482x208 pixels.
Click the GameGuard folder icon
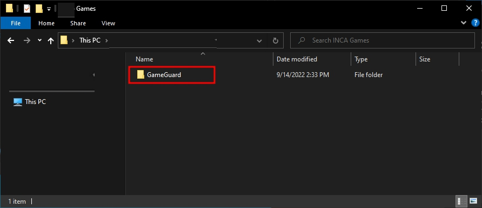point(140,74)
